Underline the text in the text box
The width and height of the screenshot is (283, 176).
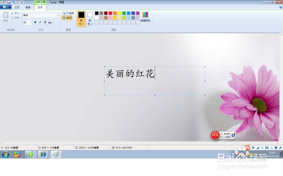click(x=45, y=22)
